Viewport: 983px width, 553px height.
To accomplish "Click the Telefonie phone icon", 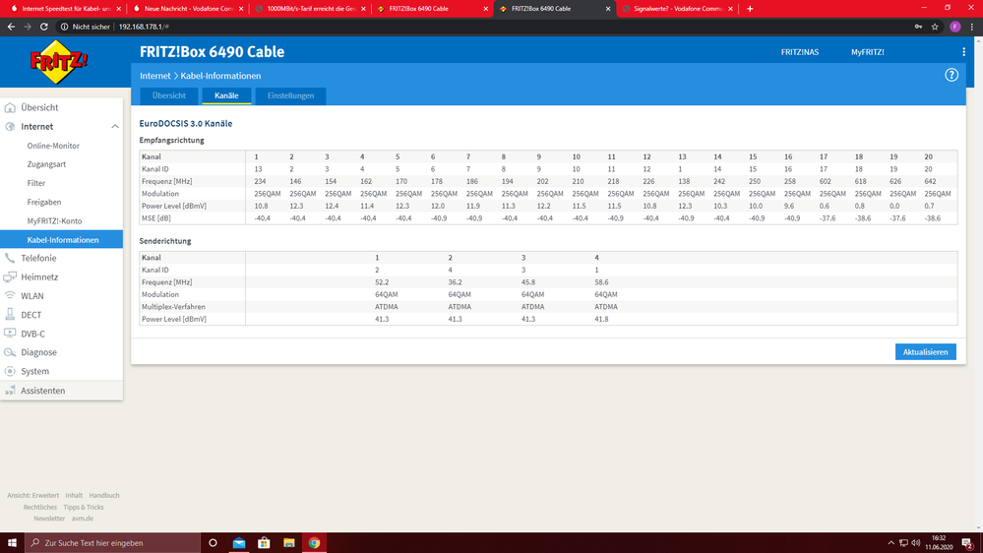I will (10, 258).
